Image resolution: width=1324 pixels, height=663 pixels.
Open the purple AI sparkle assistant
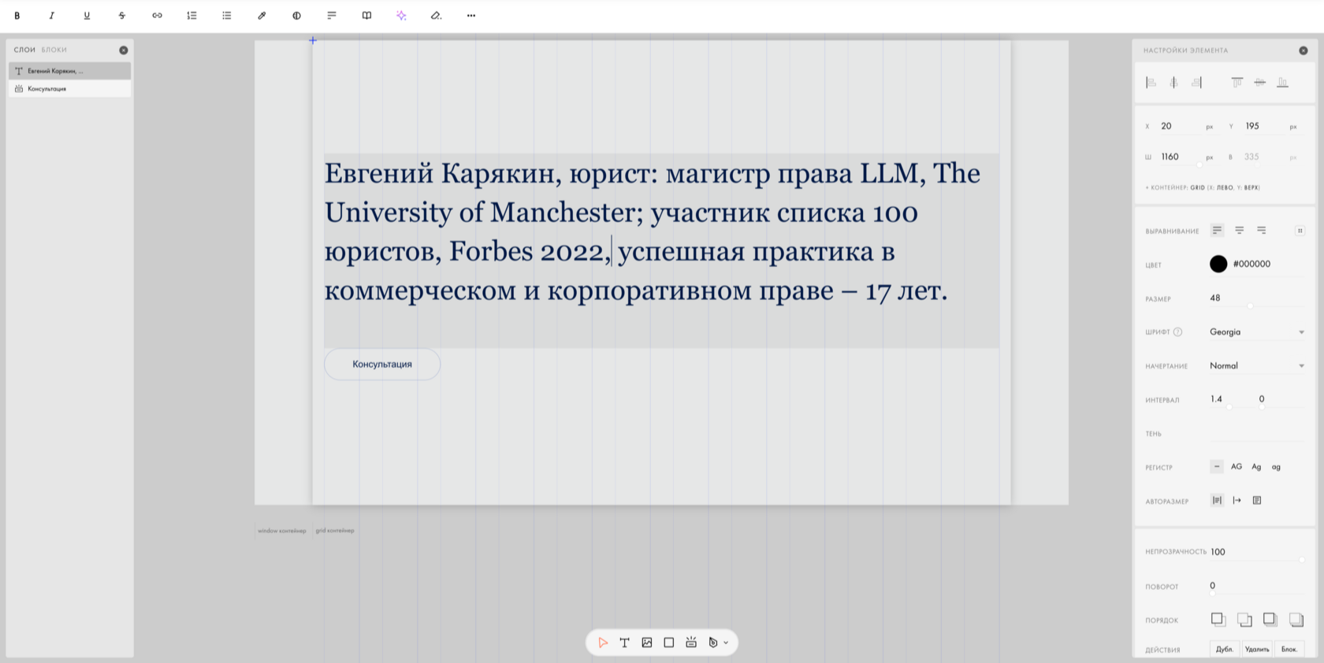[401, 16]
